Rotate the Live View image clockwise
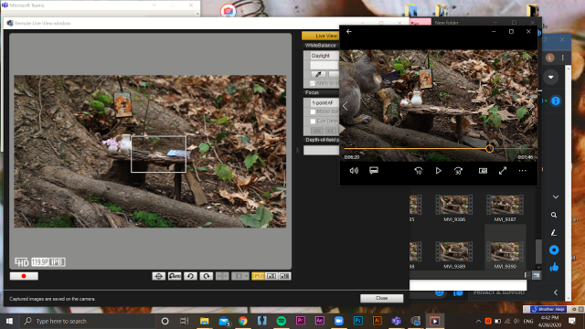Screen dimensions: 585x329 207,276
